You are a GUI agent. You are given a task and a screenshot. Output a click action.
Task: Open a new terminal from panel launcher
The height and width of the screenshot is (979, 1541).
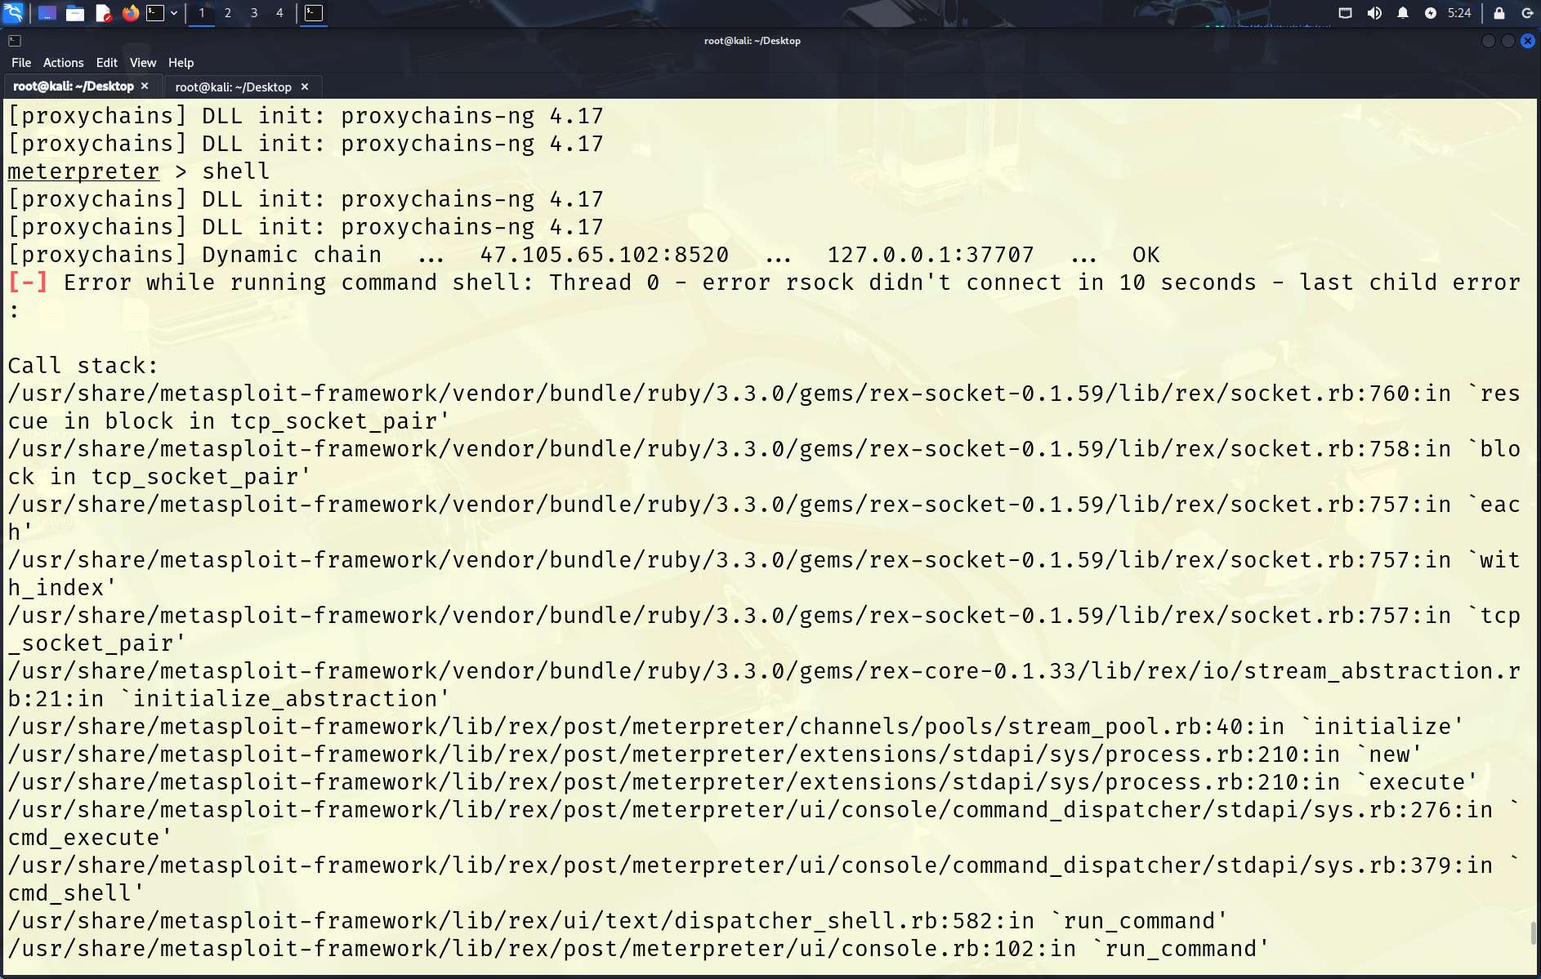point(155,13)
